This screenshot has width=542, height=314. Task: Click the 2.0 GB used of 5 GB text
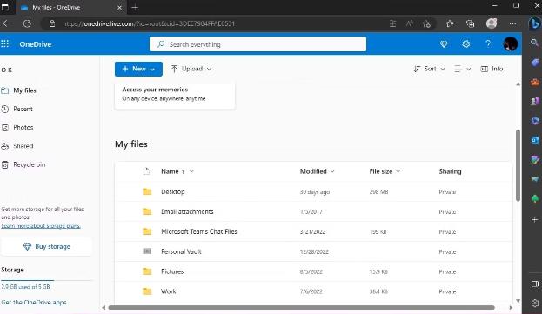[x=25, y=287]
